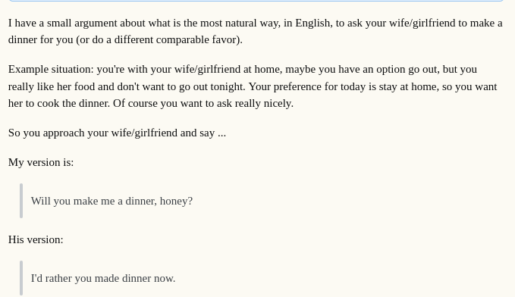Click the paragraph starting 'I have a small argument'
This screenshot has height=297, width=515.
point(255,31)
